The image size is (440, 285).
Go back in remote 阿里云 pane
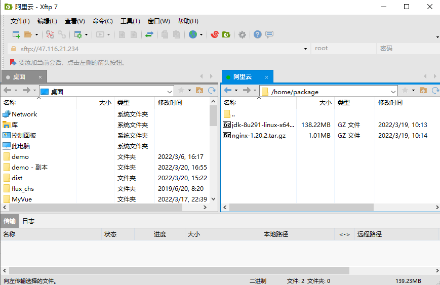click(x=228, y=90)
